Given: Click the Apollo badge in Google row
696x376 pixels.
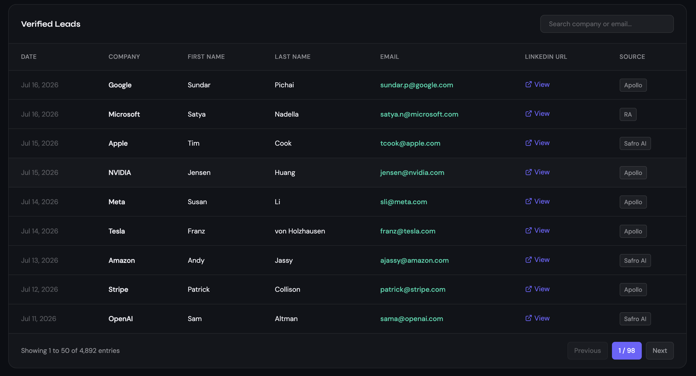Looking at the screenshot, I should tap(633, 85).
